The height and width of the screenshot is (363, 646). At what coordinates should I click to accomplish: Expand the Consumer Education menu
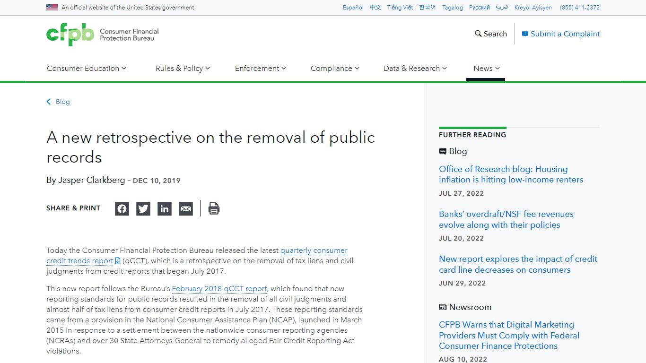point(87,68)
